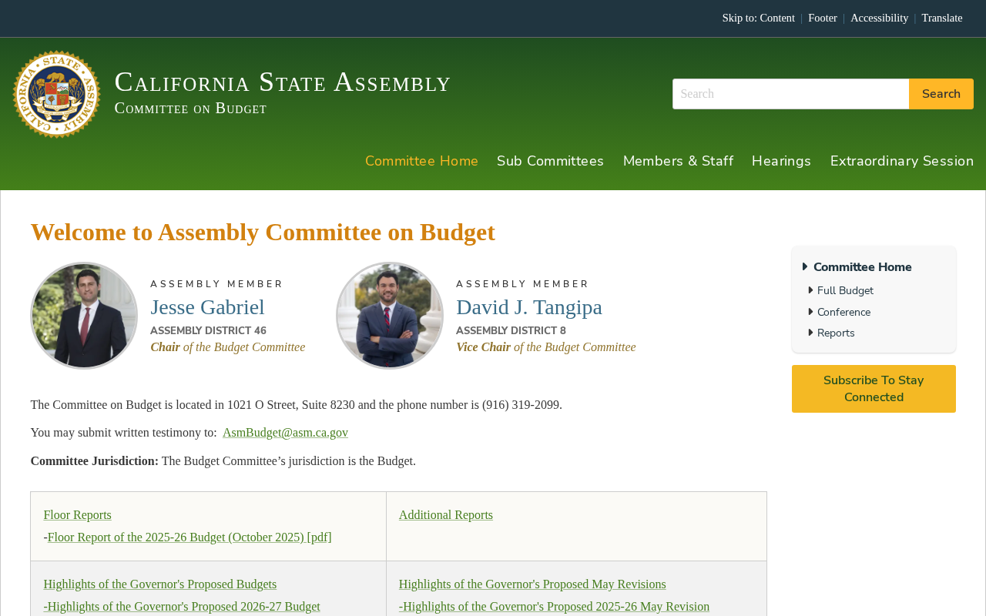Open the Accessibility page
Viewport: 986px width, 616px height.
pyautogui.click(x=879, y=18)
